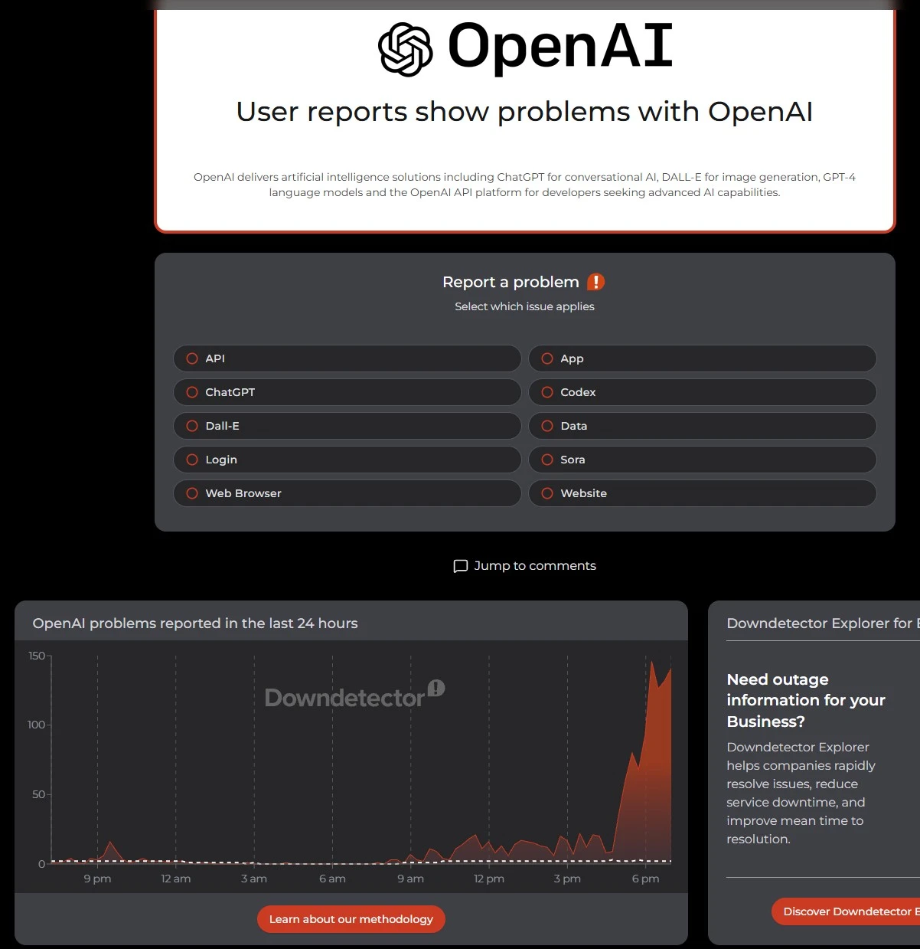Click the problems reported in last 24 hours title
This screenshot has width=920, height=949.
pos(195,623)
